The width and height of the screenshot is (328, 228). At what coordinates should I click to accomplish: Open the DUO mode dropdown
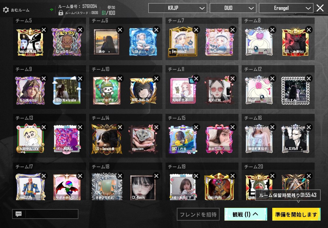(233, 8)
